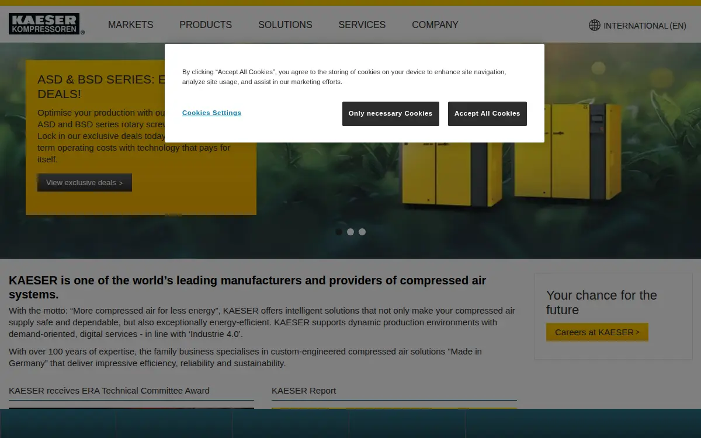701x438 pixels.
Task: Open the Cookies Settings link
Action: [211, 113]
